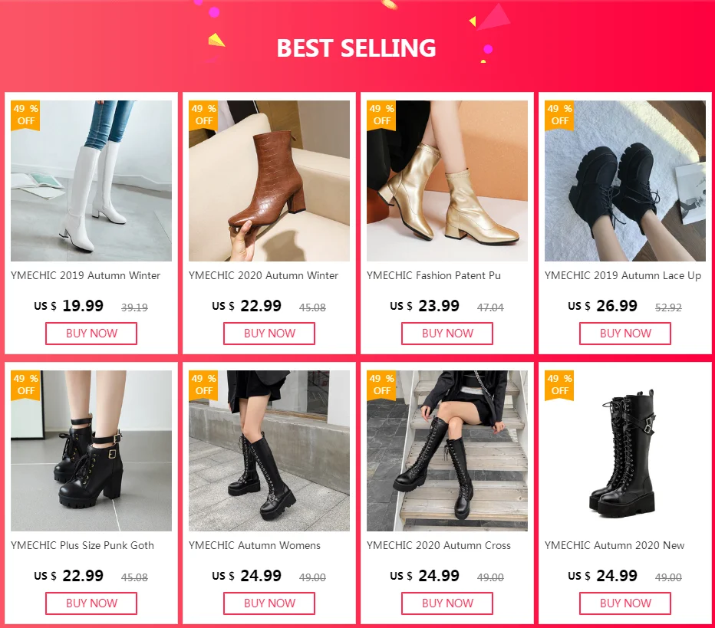Open YMECHIC Autumn 2020 New product title

[x=615, y=545]
